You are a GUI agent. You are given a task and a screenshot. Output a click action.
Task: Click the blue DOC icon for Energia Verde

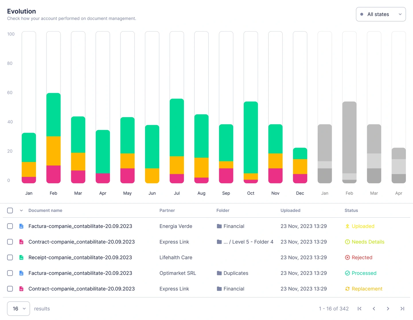(21, 226)
